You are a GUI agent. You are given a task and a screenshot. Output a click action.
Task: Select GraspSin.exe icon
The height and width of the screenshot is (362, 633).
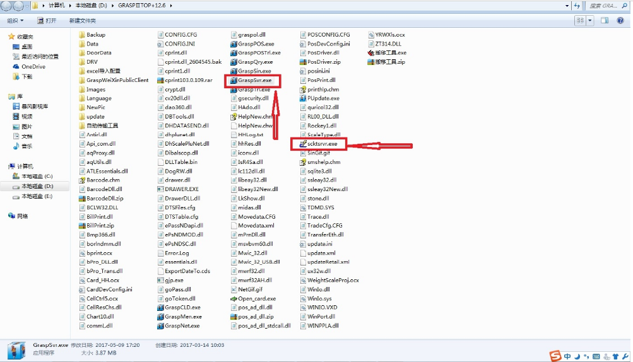234,71
